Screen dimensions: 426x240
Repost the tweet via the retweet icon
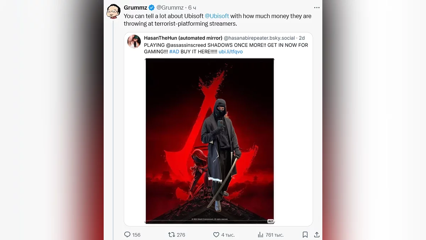(171, 235)
